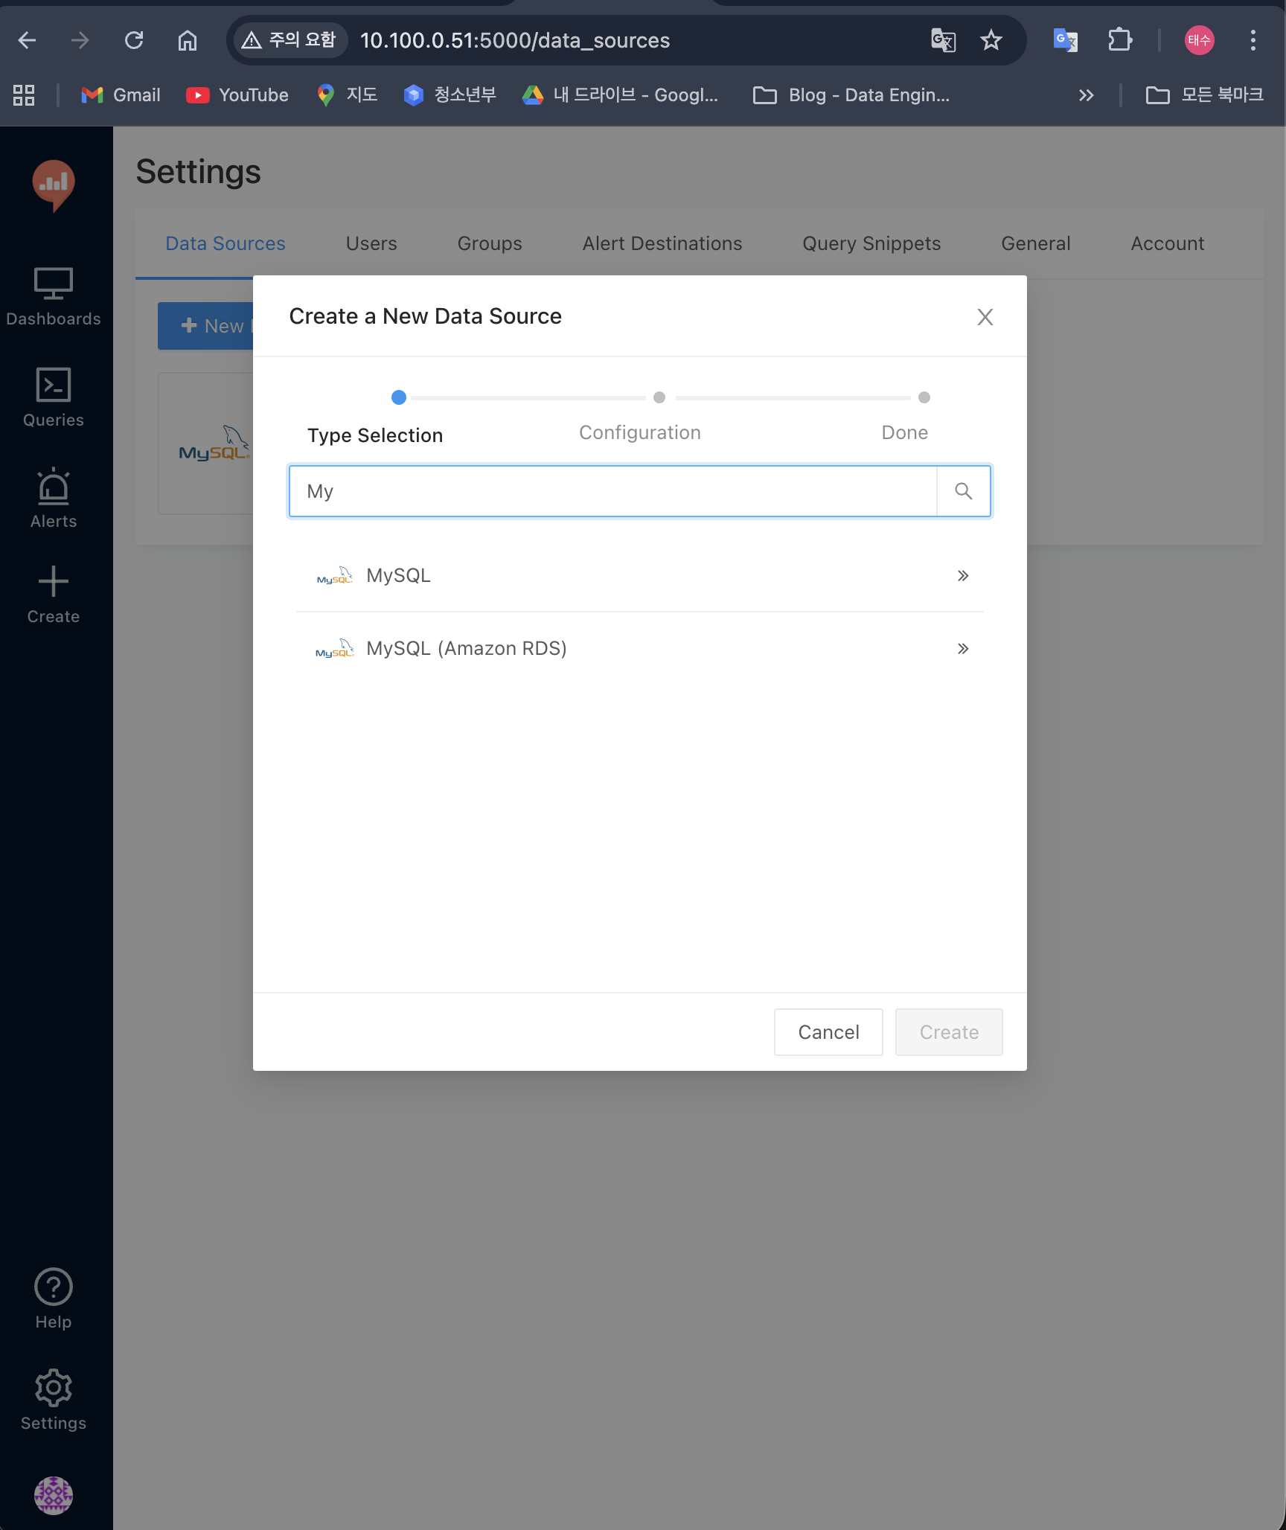
Task: Click the chevron on MySQL (Amazon RDS) row
Action: pos(963,648)
